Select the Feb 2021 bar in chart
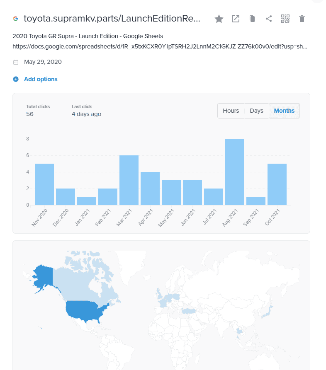 tap(108, 197)
